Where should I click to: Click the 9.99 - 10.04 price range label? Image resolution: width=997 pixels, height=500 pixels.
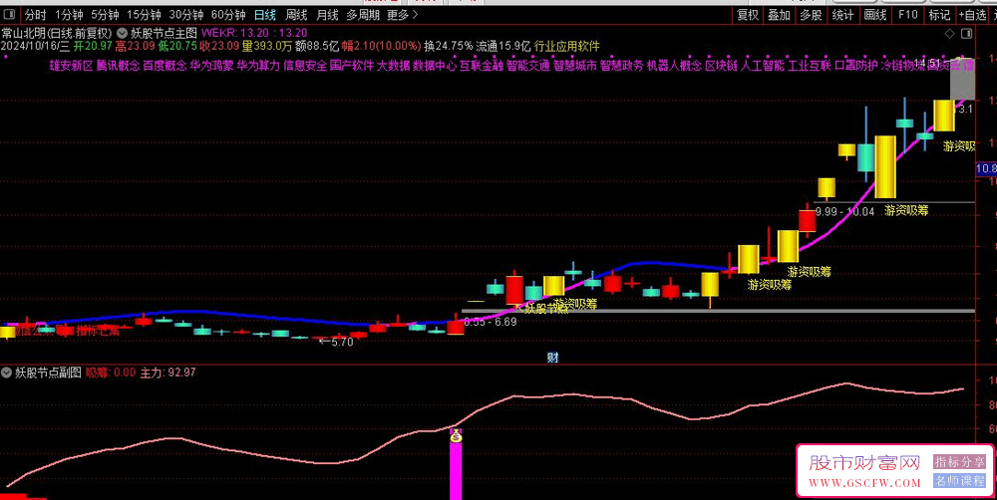tap(845, 211)
